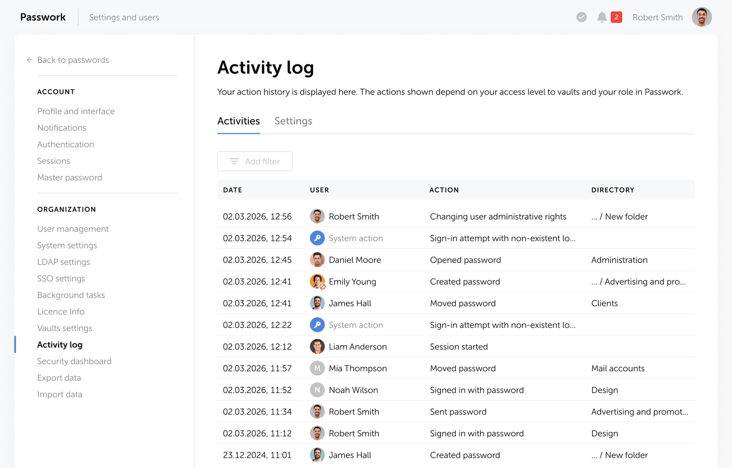Open Vaults settings
Screen dimensions: 732x468
pos(65,328)
